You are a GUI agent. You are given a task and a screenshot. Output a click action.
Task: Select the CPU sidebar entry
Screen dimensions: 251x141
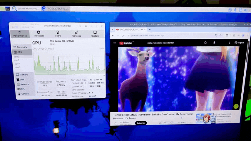click(22, 52)
